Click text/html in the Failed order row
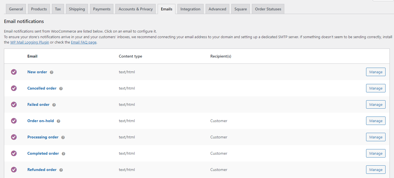Image resolution: width=394 pixels, height=178 pixels. click(127, 104)
